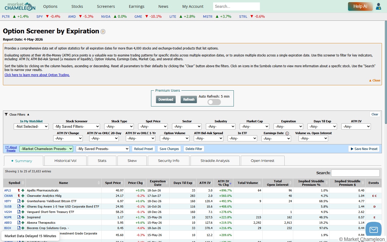Click the Clear filters button
Image resolution: width=387 pixels, height=242 pixels.
coord(375,114)
